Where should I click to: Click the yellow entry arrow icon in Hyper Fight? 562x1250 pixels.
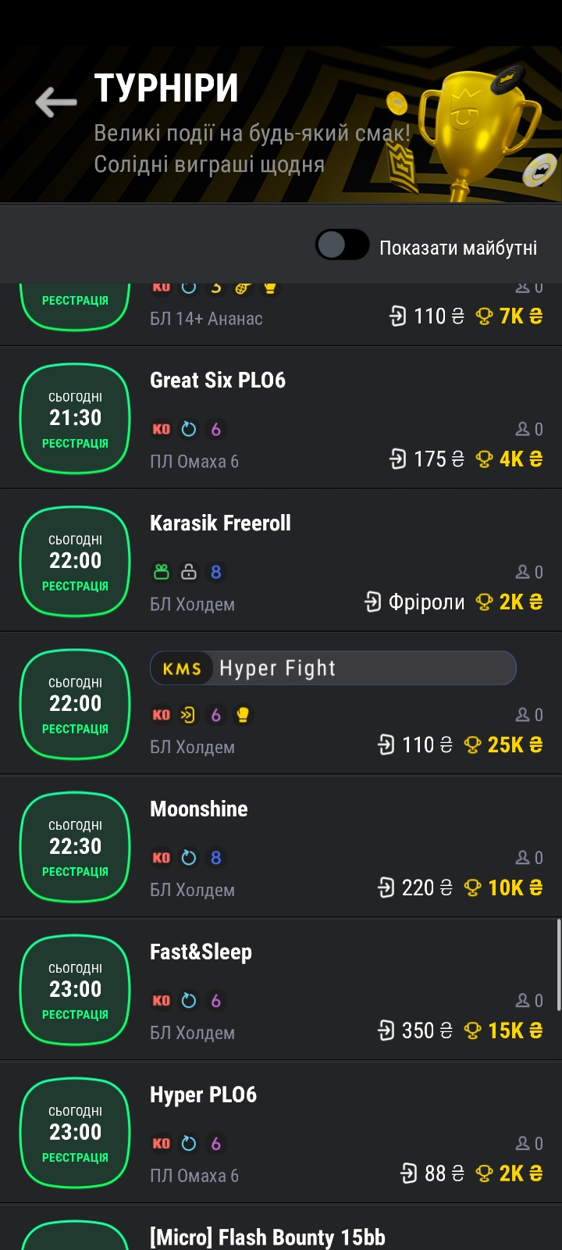tap(188, 715)
